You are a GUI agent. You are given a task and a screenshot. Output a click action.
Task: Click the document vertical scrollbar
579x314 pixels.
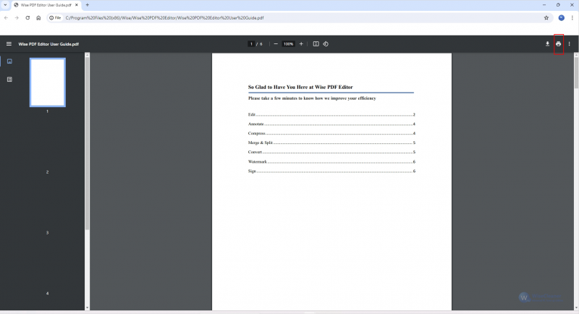[576, 72]
